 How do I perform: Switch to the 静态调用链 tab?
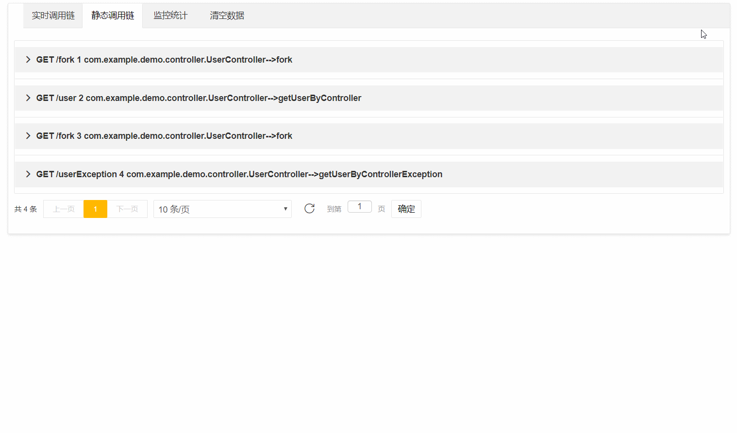point(112,15)
